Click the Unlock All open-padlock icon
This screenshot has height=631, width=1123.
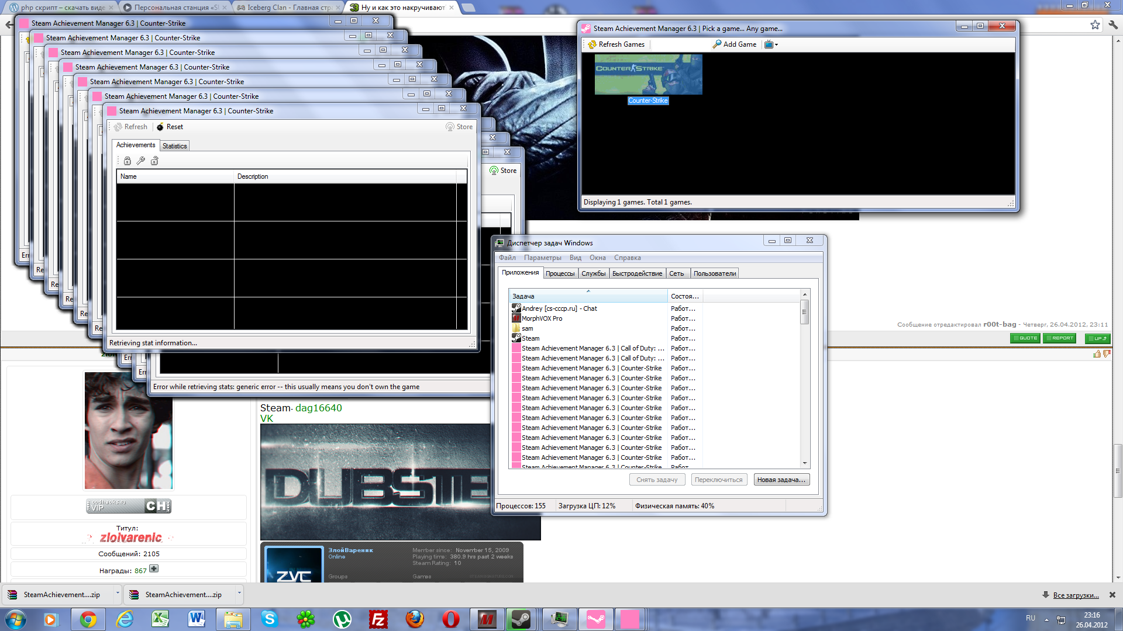click(x=154, y=161)
